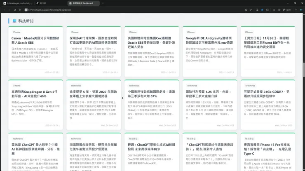305x171 pixels.
Task: Switch to Estimating AI productivity tab
Action: tap(17, 3)
